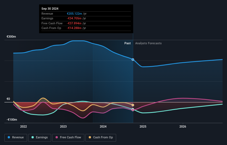Click the teal Earnings legend dot
This screenshot has height=145, width=227.
33,137
